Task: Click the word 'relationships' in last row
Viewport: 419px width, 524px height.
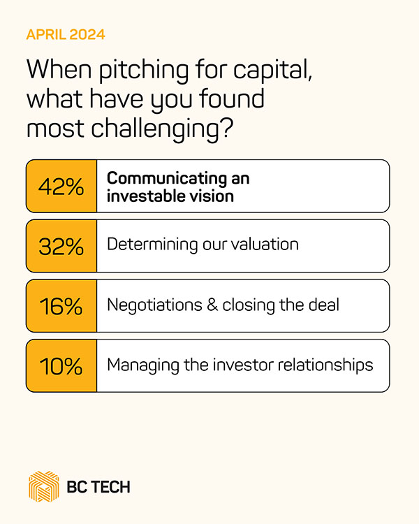Action: pos(328,365)
